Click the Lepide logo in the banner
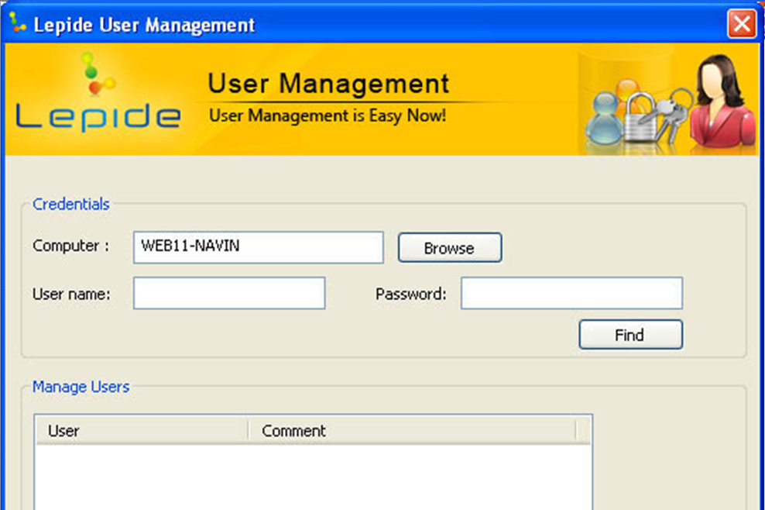The height and width of the screenshot is (510, 765). tap(98, 93)
